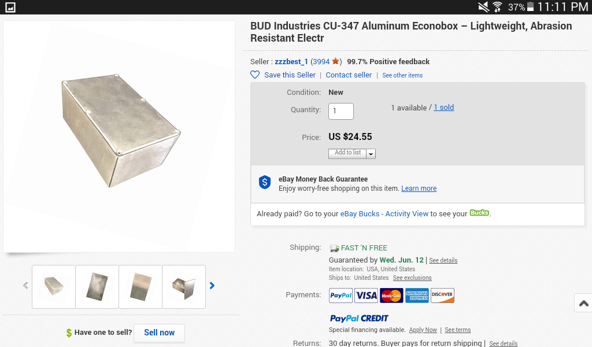The height and width of the screenshot is (347, 592).
Task: Click the American Express icon
Action: pos(417,296)
